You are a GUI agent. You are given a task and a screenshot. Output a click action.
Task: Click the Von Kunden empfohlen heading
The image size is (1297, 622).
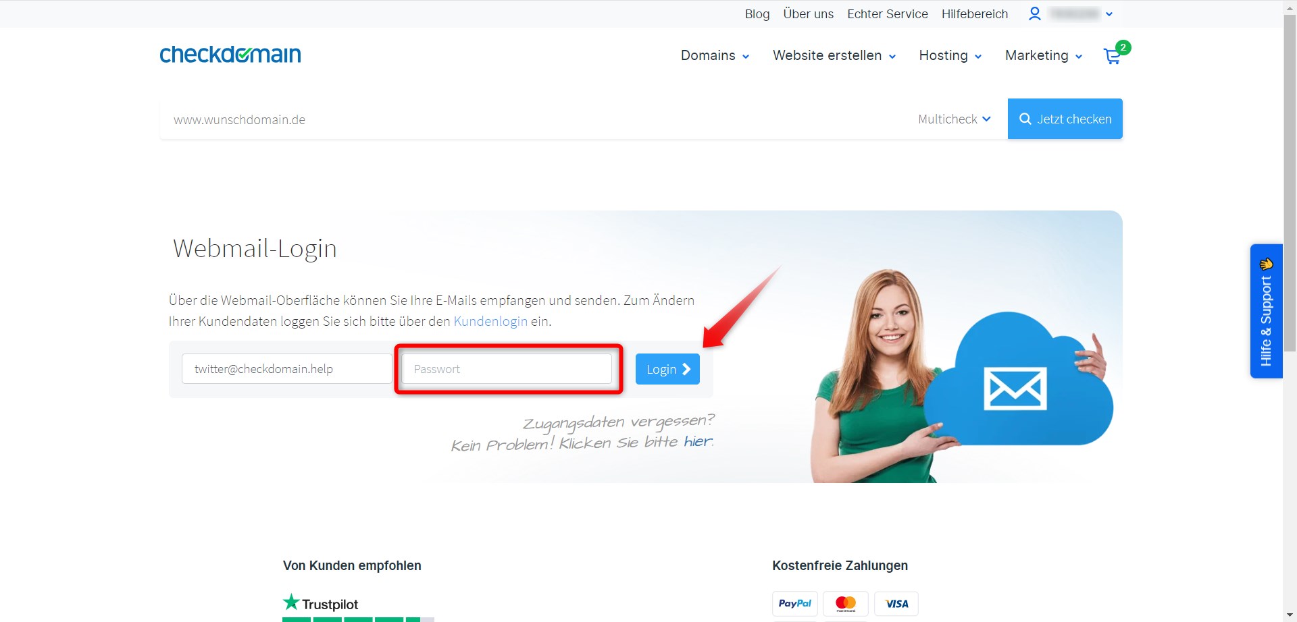click(352, 565)
